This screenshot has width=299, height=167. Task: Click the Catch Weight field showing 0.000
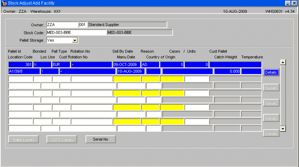pos(227,71)
